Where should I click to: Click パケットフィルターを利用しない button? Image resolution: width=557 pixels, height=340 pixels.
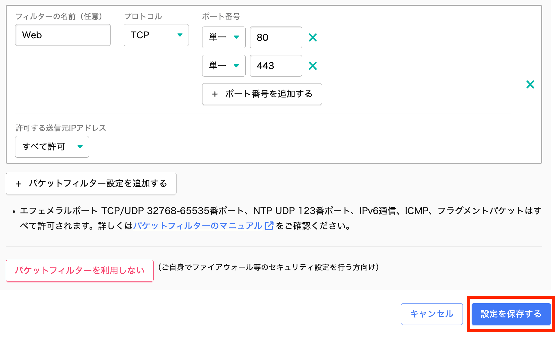point(80,270)
